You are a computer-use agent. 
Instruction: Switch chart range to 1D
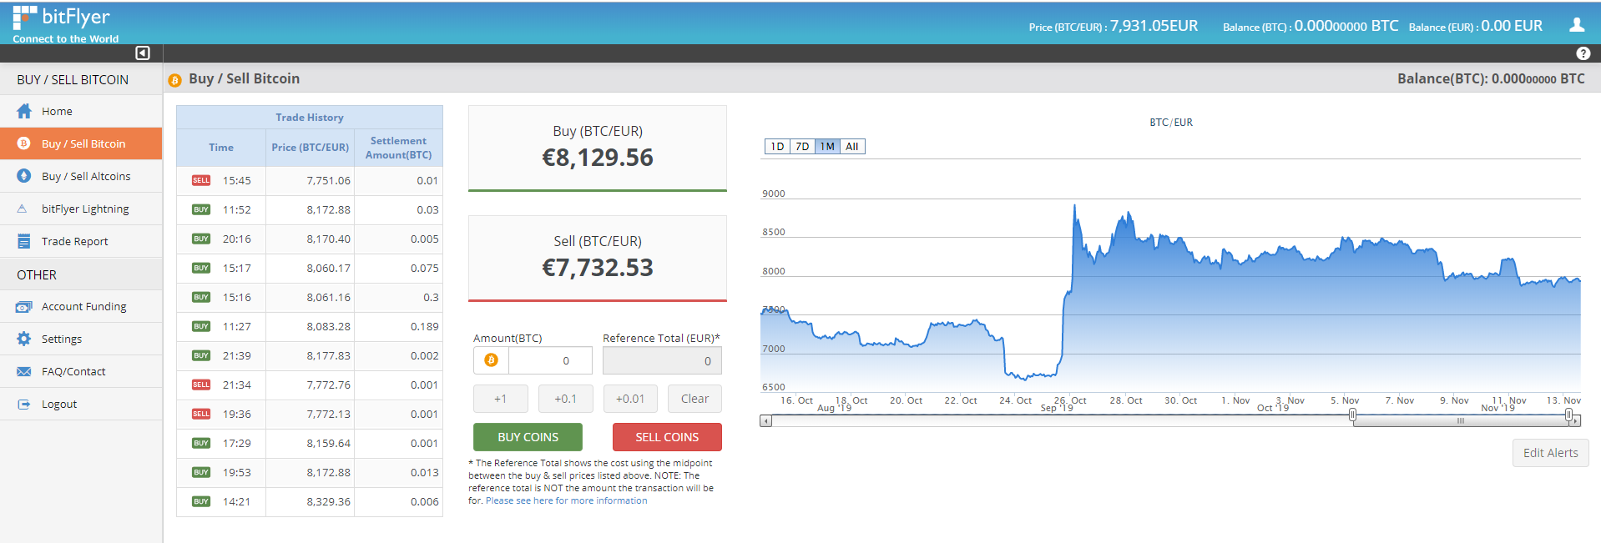click(x=777, y=146)
